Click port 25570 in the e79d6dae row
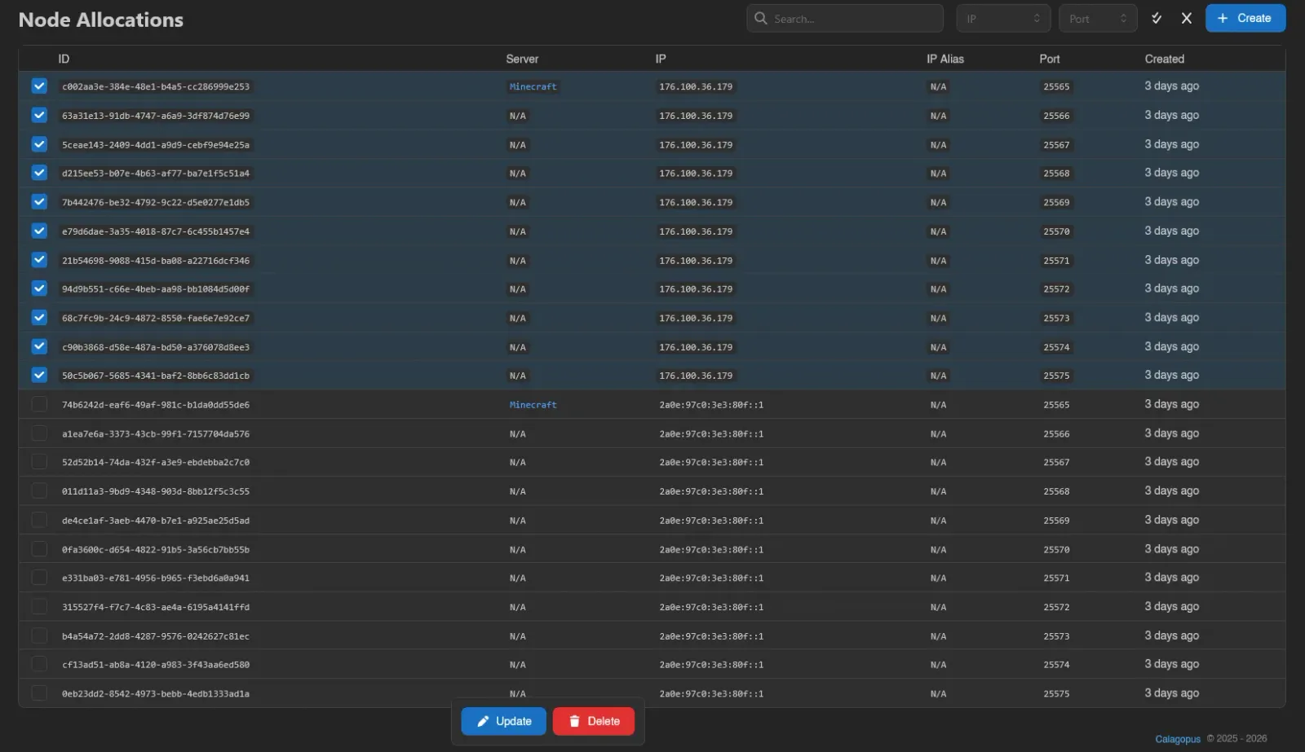 1056,231
